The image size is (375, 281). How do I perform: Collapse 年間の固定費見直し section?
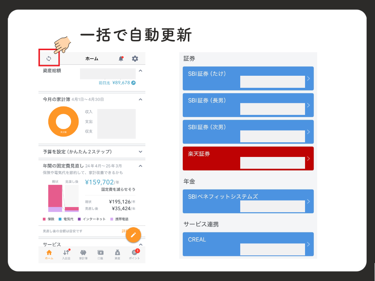(x=141, y=166)
